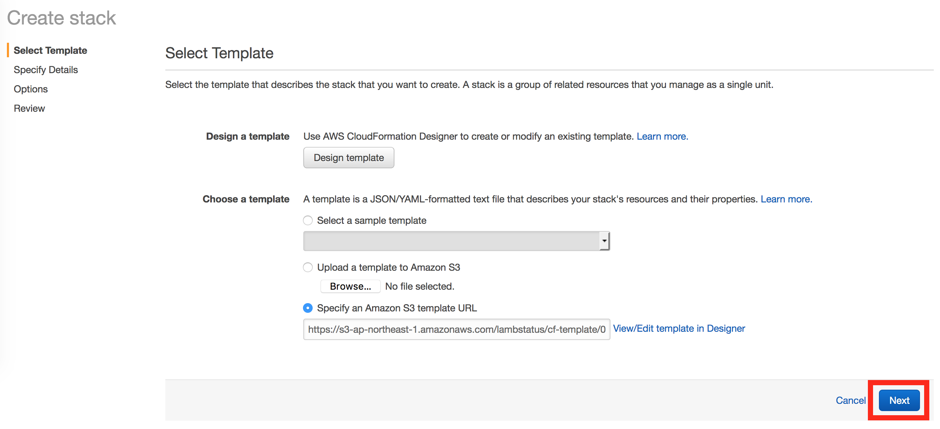Open 'View/Edit template in Designer' link
This screenshot has height=429, width=940.
tap(679, 329)
